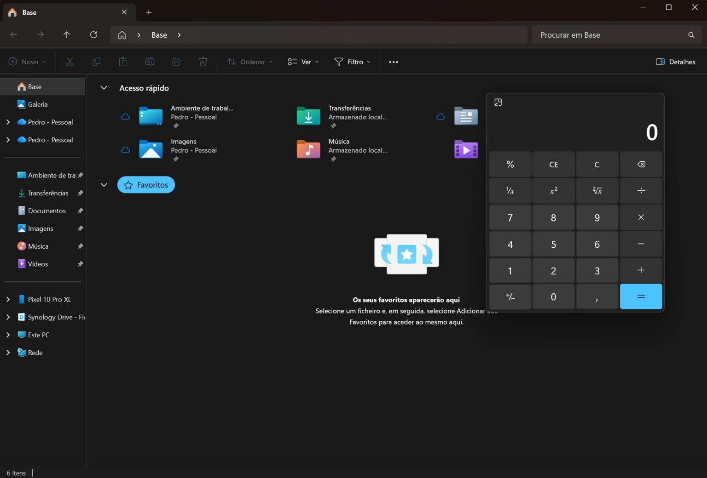707x478 pixels.
Task: Go up one folder level arrow
Action: (67, 35)
